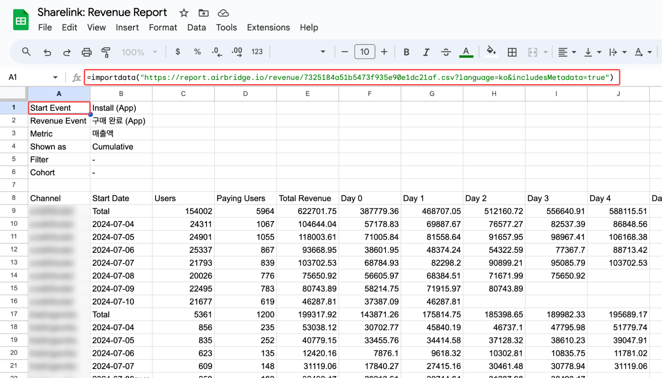Click the select all corner box
The width and height of the screenshot is (662, 378).
coord(14,94)
